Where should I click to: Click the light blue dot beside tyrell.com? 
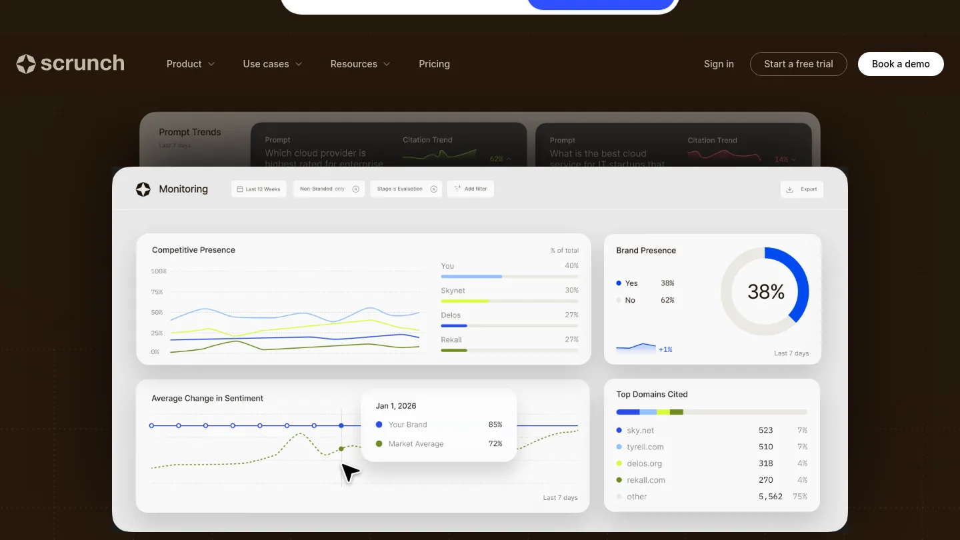pos(619,447)
